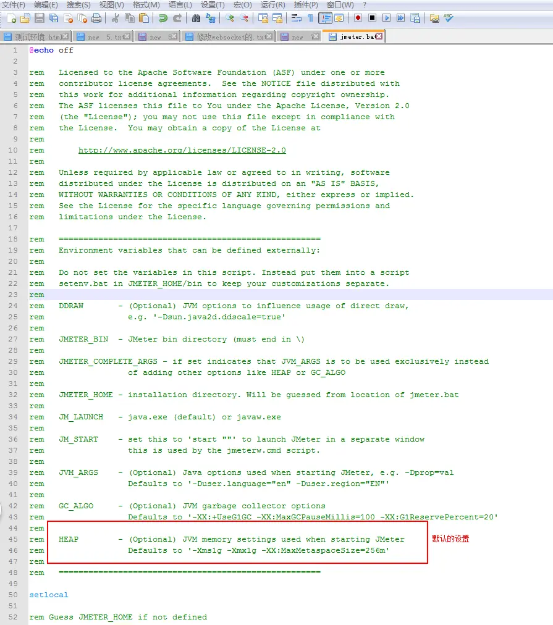The height and width of the screenshot is (625, 553).
Task: Open the ? help menu
Action: [x=364, y=5]
